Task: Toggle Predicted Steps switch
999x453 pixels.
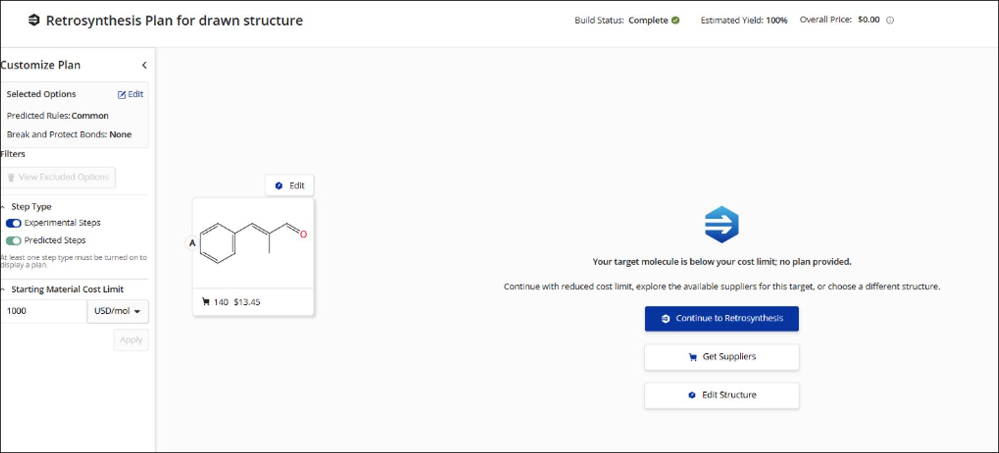Action: tap(13, 241)
